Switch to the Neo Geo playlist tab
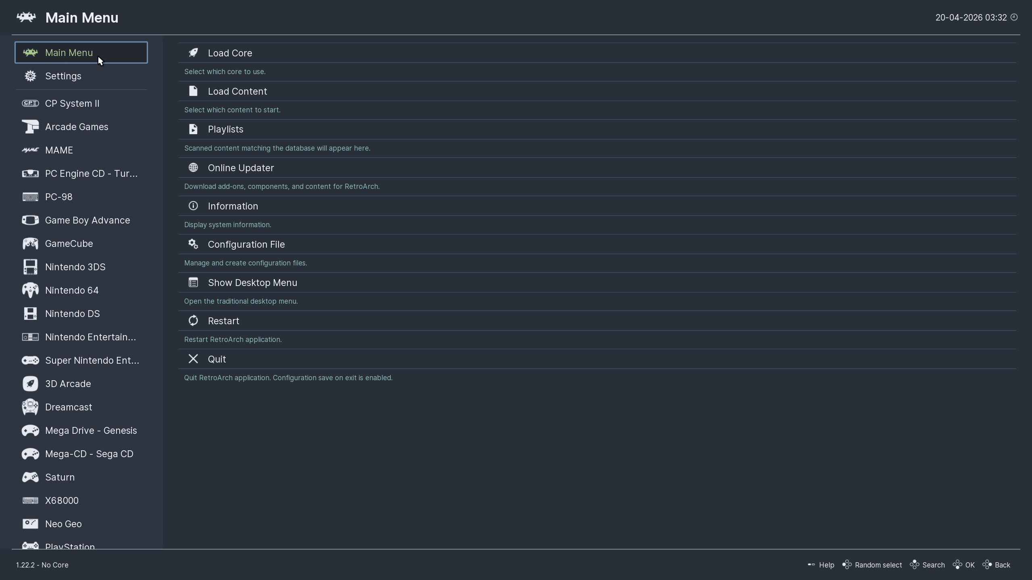 pyautogui.click(x=63, y=524)
